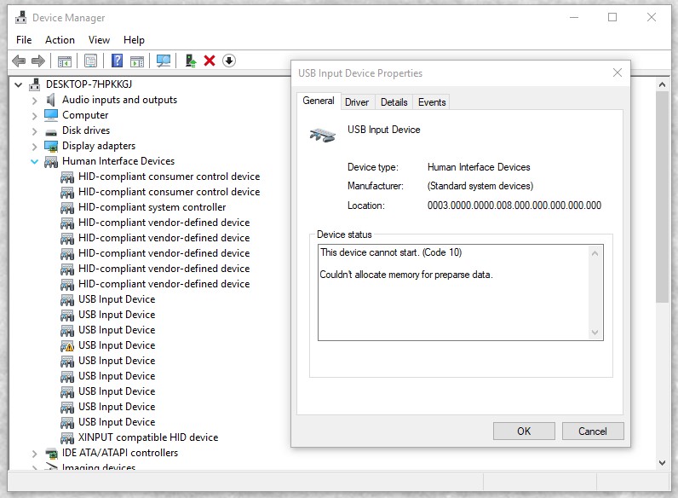Select the Display adapters label
Screen dimensions: 678x498
tap(99, 146)
